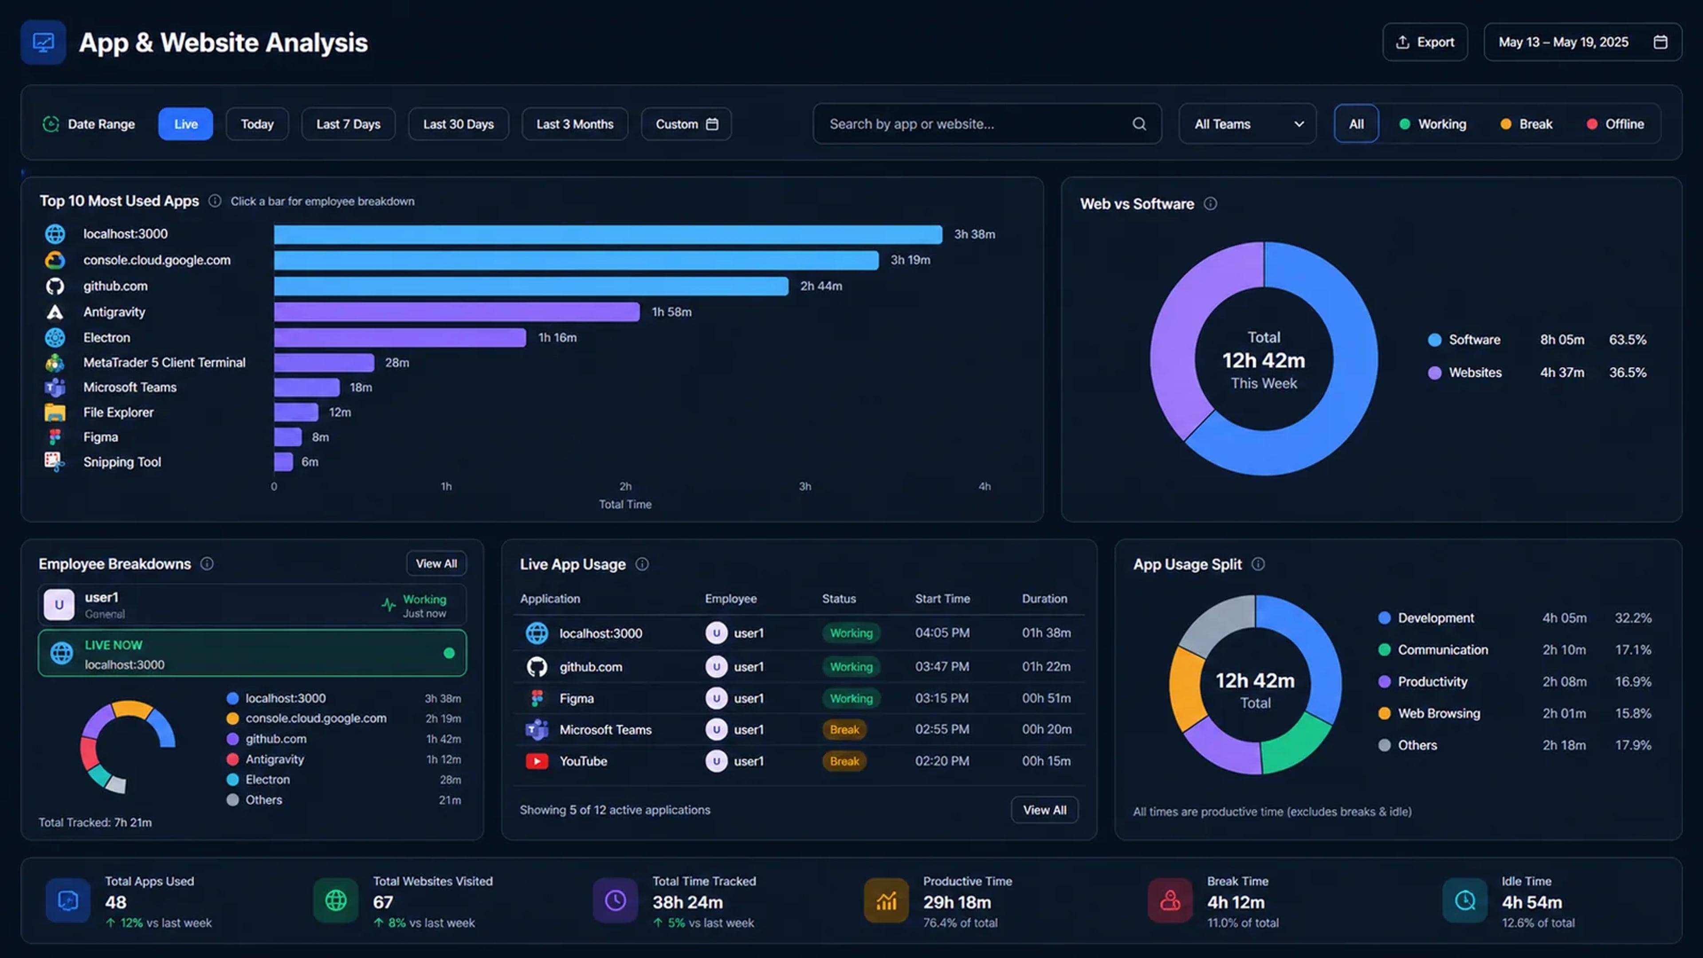
Task: Click the 38h 24m Total Time Tracked value
Action: pos(687,903)
